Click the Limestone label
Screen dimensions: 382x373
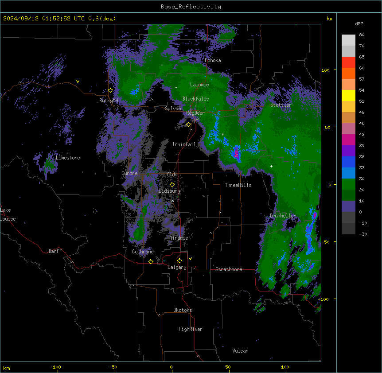click(x=68, y=158)
